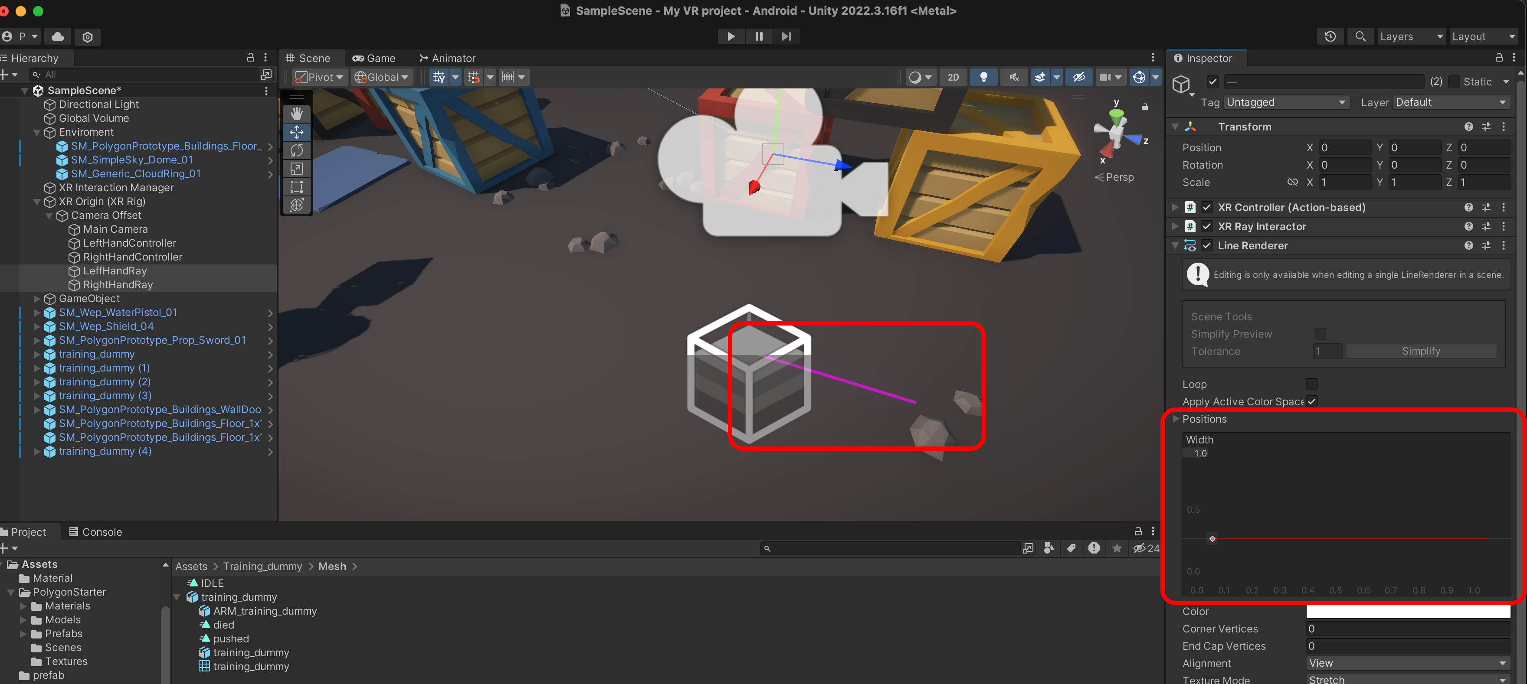Toggle scene lighting bulb icon
Screen dimensions: 1527x684
point(983,77)
